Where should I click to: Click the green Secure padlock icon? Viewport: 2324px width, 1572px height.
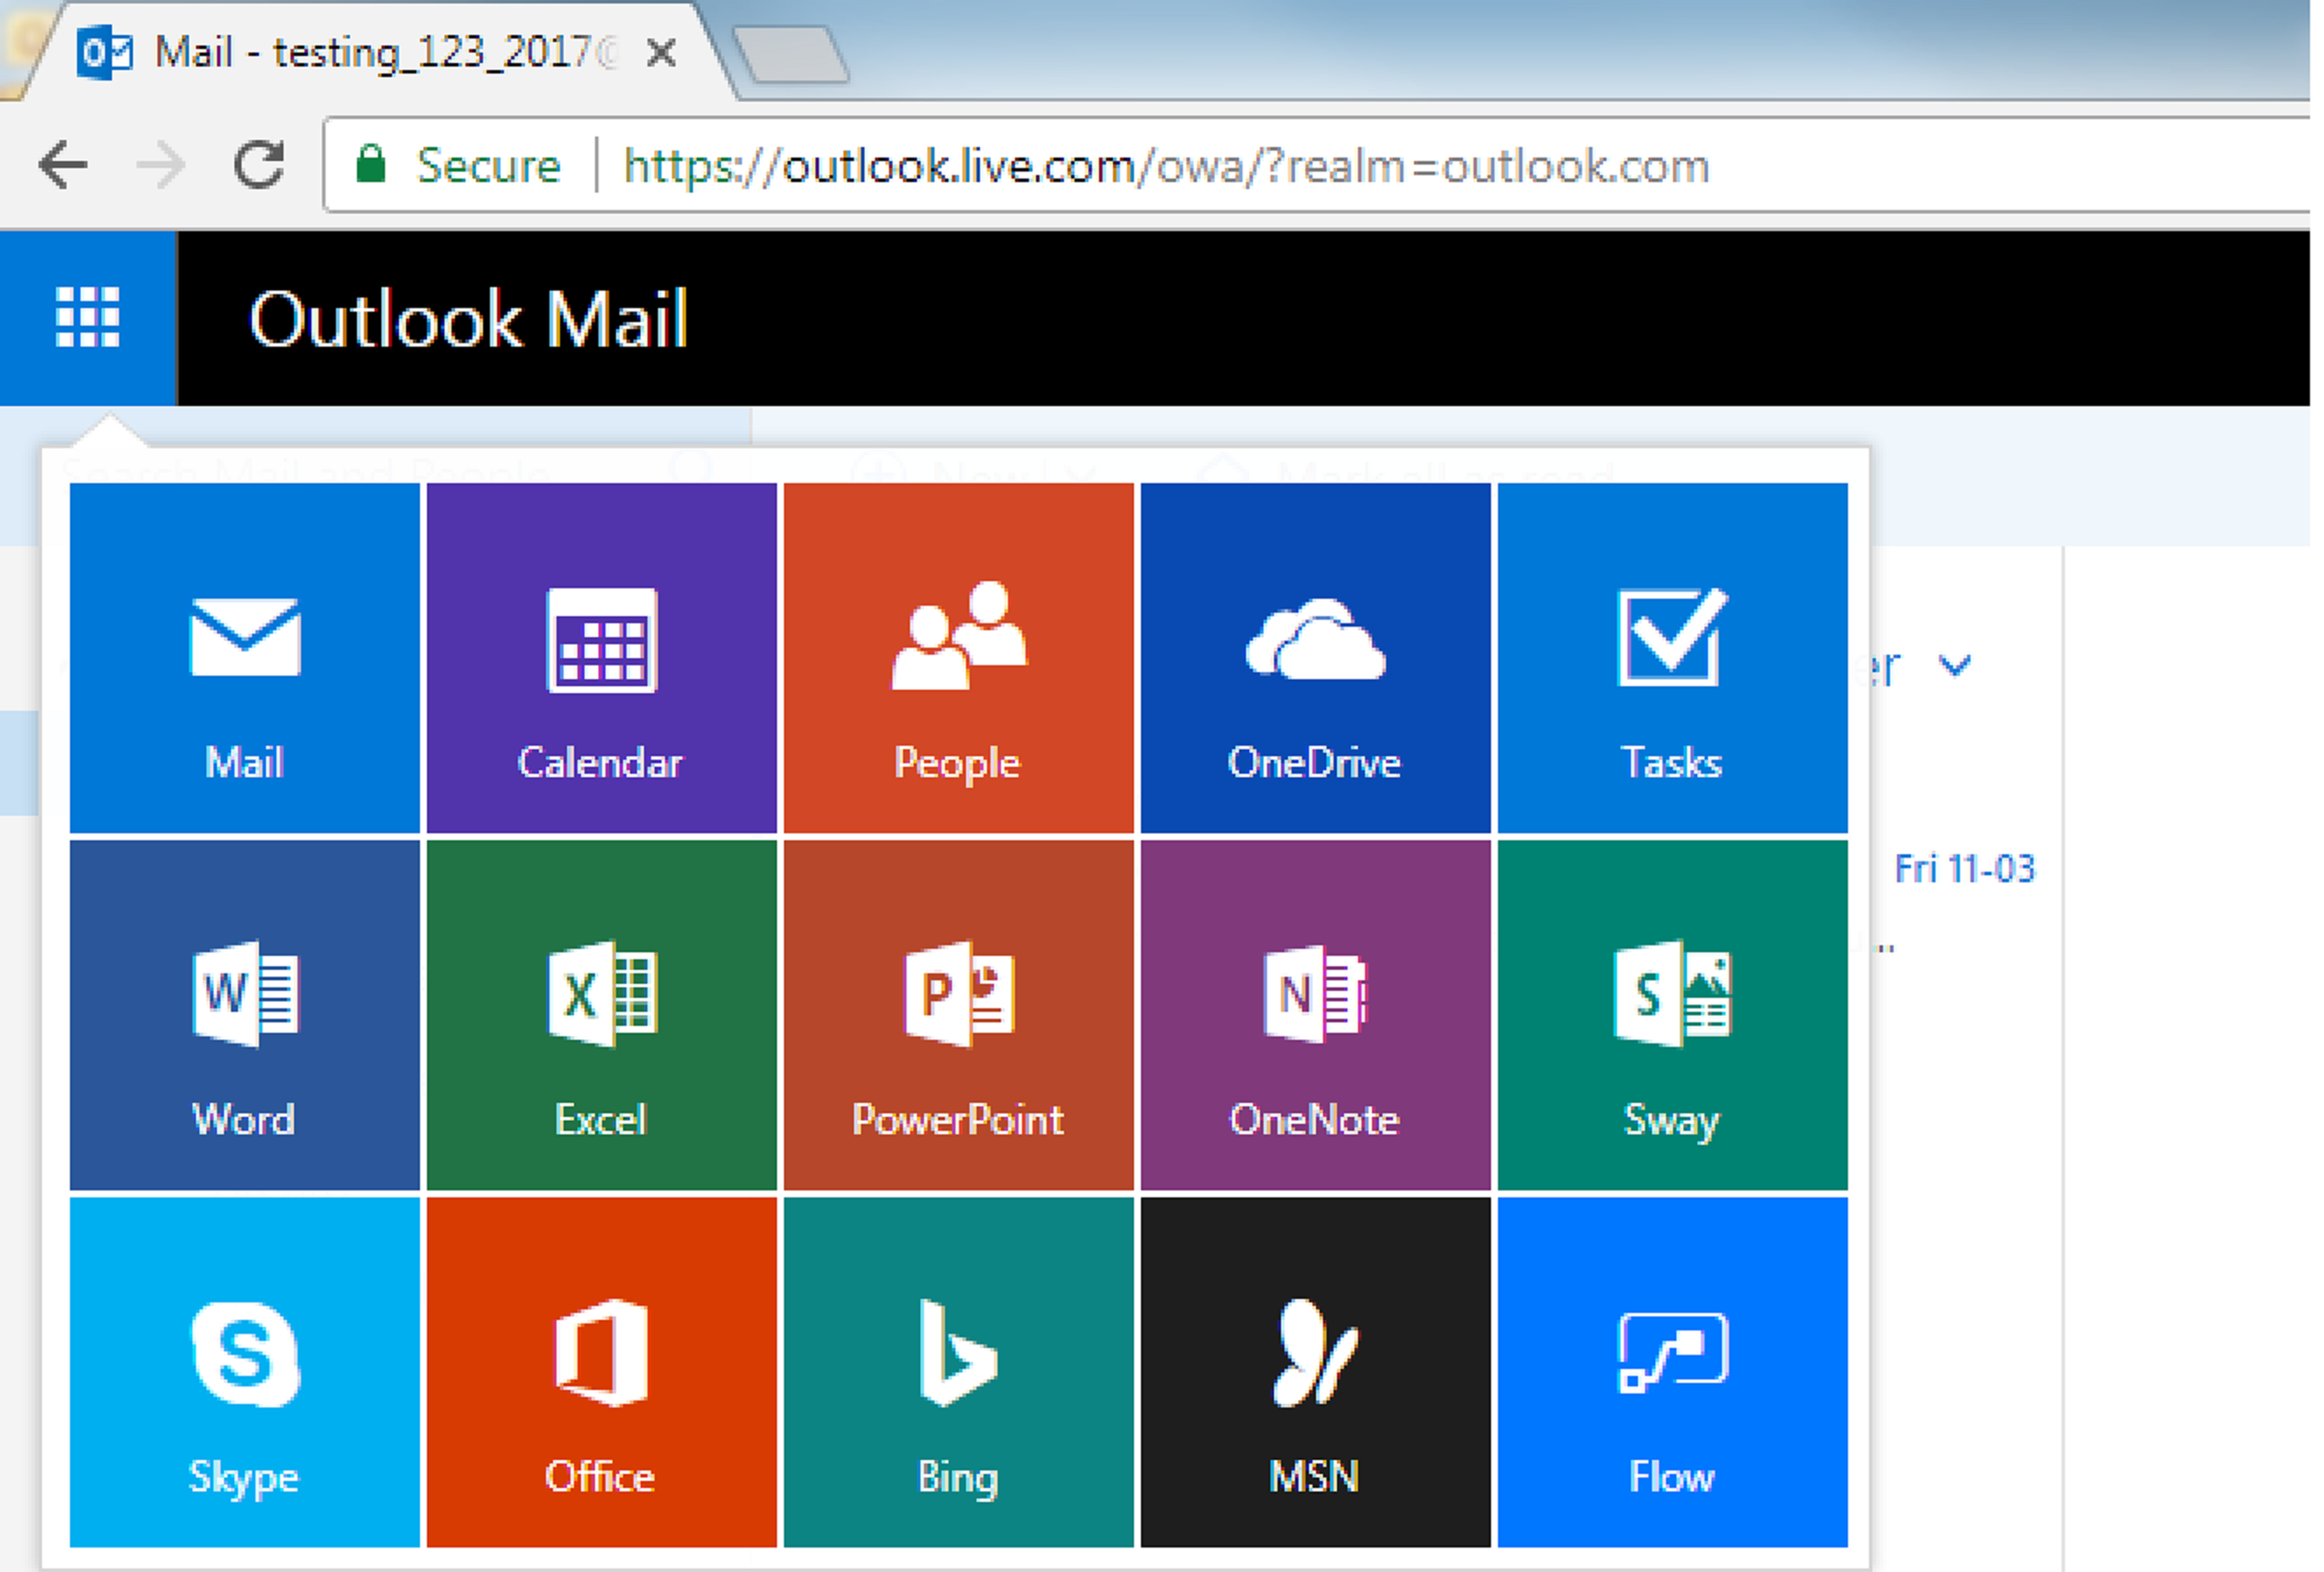(371, 165)
